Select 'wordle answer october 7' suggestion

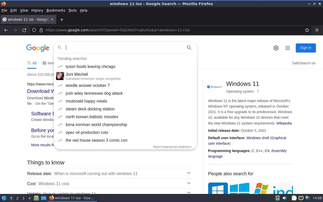[125, 85]
